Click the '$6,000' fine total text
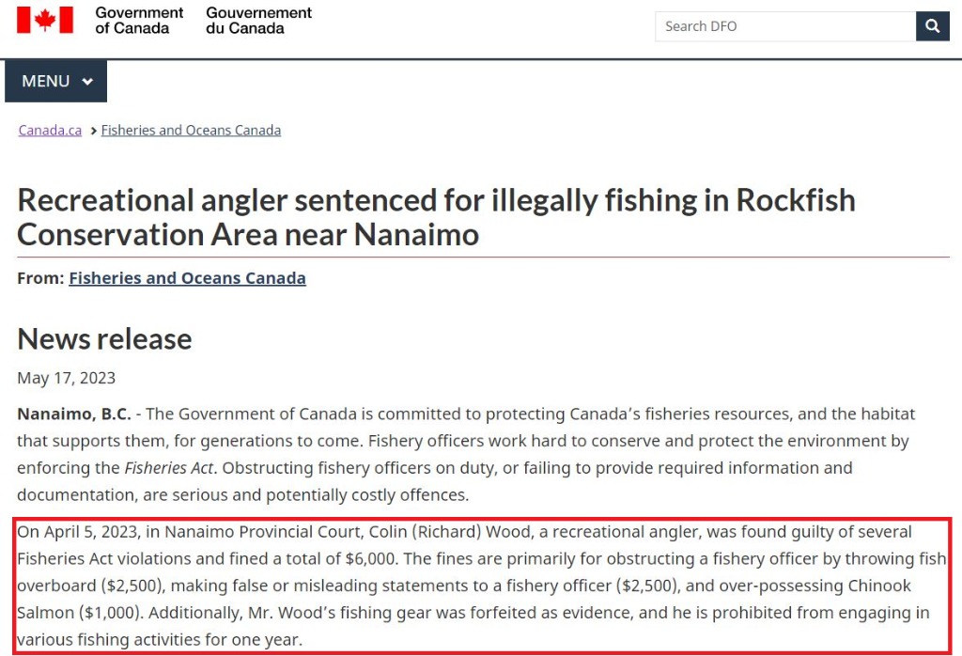This screenshot has width=962, height=656. [x=370, y=559]
